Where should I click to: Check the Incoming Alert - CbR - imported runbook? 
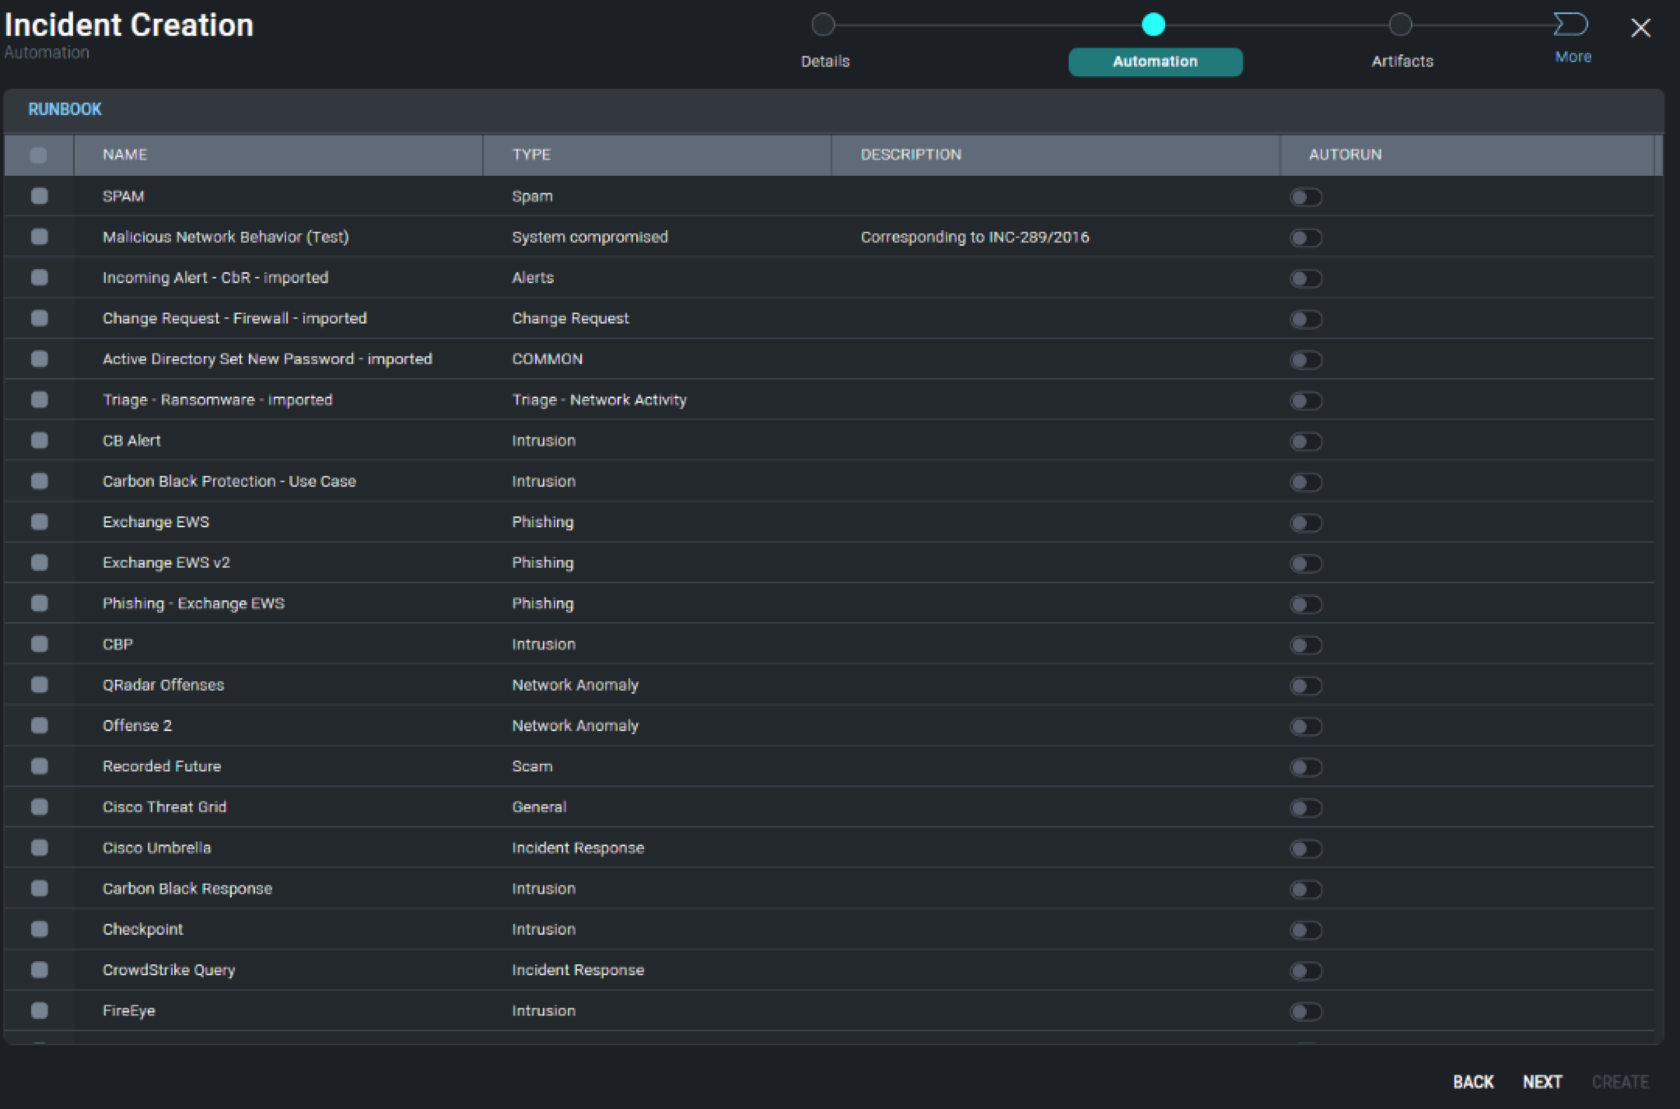click(x=38, y=277)
